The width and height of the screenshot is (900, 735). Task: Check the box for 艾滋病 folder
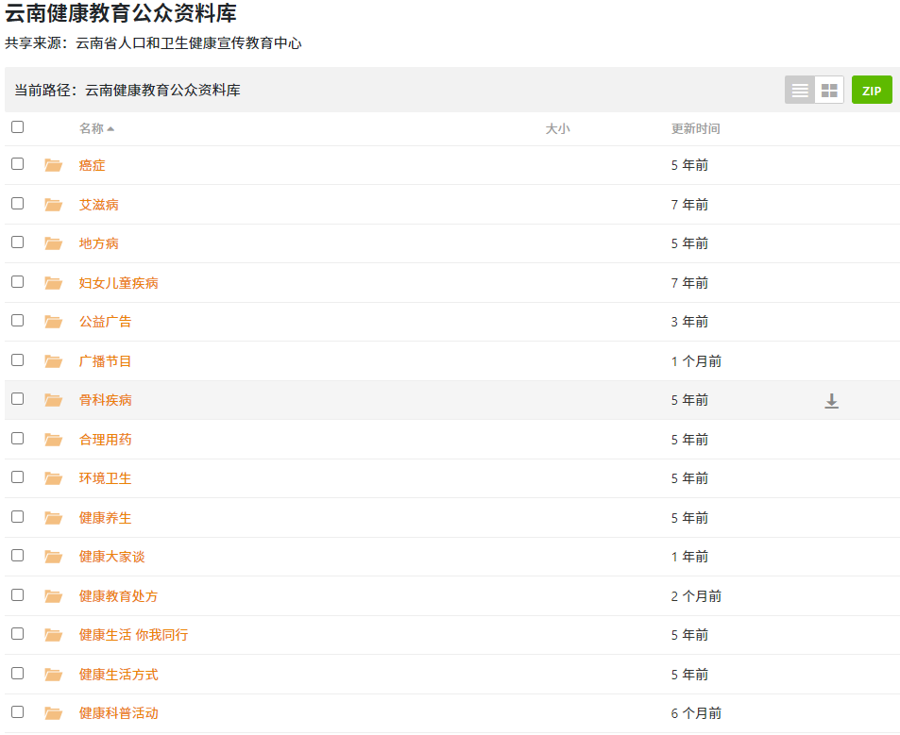tap(17, 204)
